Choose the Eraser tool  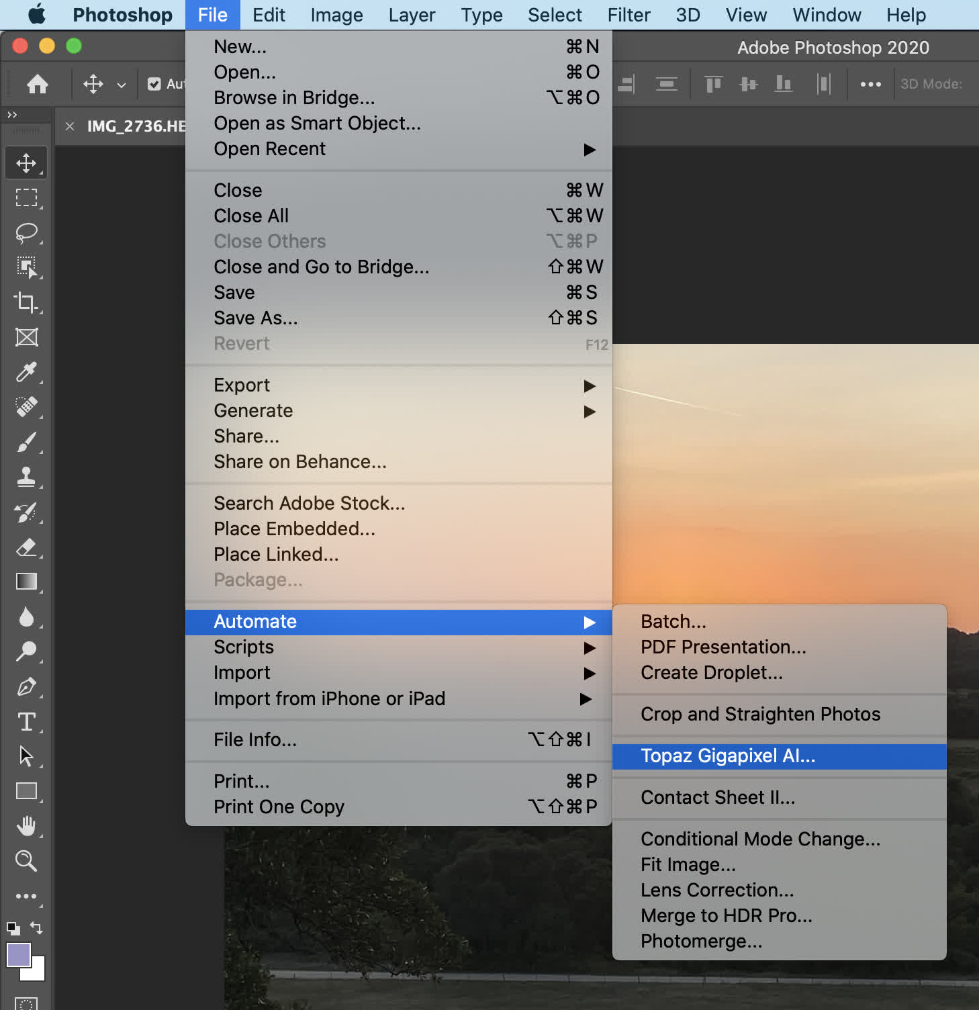(26, 547)
